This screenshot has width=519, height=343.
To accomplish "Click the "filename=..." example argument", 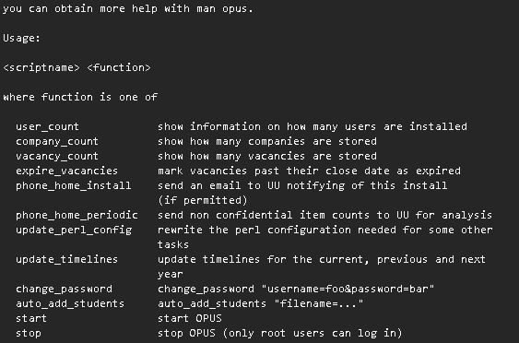I will [319, 303].
